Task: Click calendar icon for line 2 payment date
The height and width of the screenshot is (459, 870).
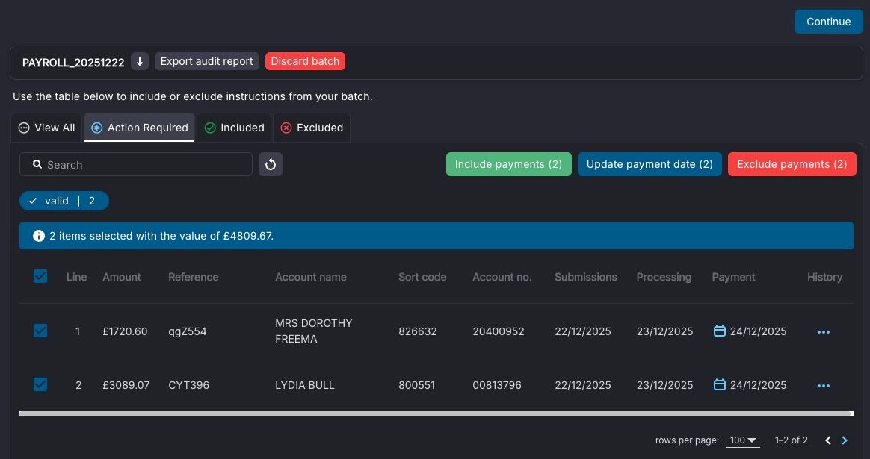Action: (719, 384)
